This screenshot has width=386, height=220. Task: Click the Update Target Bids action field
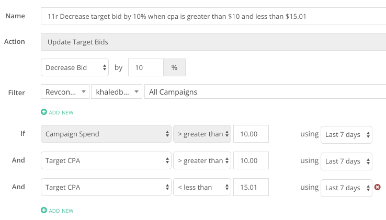(213, 42)
